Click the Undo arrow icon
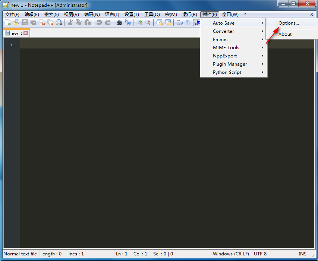The height and width of the screenshot is (261, 318). pos(99,22)
